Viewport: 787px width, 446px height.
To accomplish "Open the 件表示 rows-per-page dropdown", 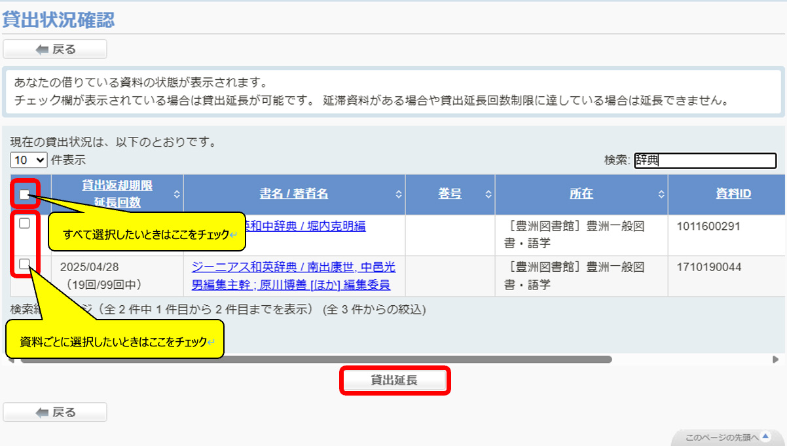I will 29,159.
